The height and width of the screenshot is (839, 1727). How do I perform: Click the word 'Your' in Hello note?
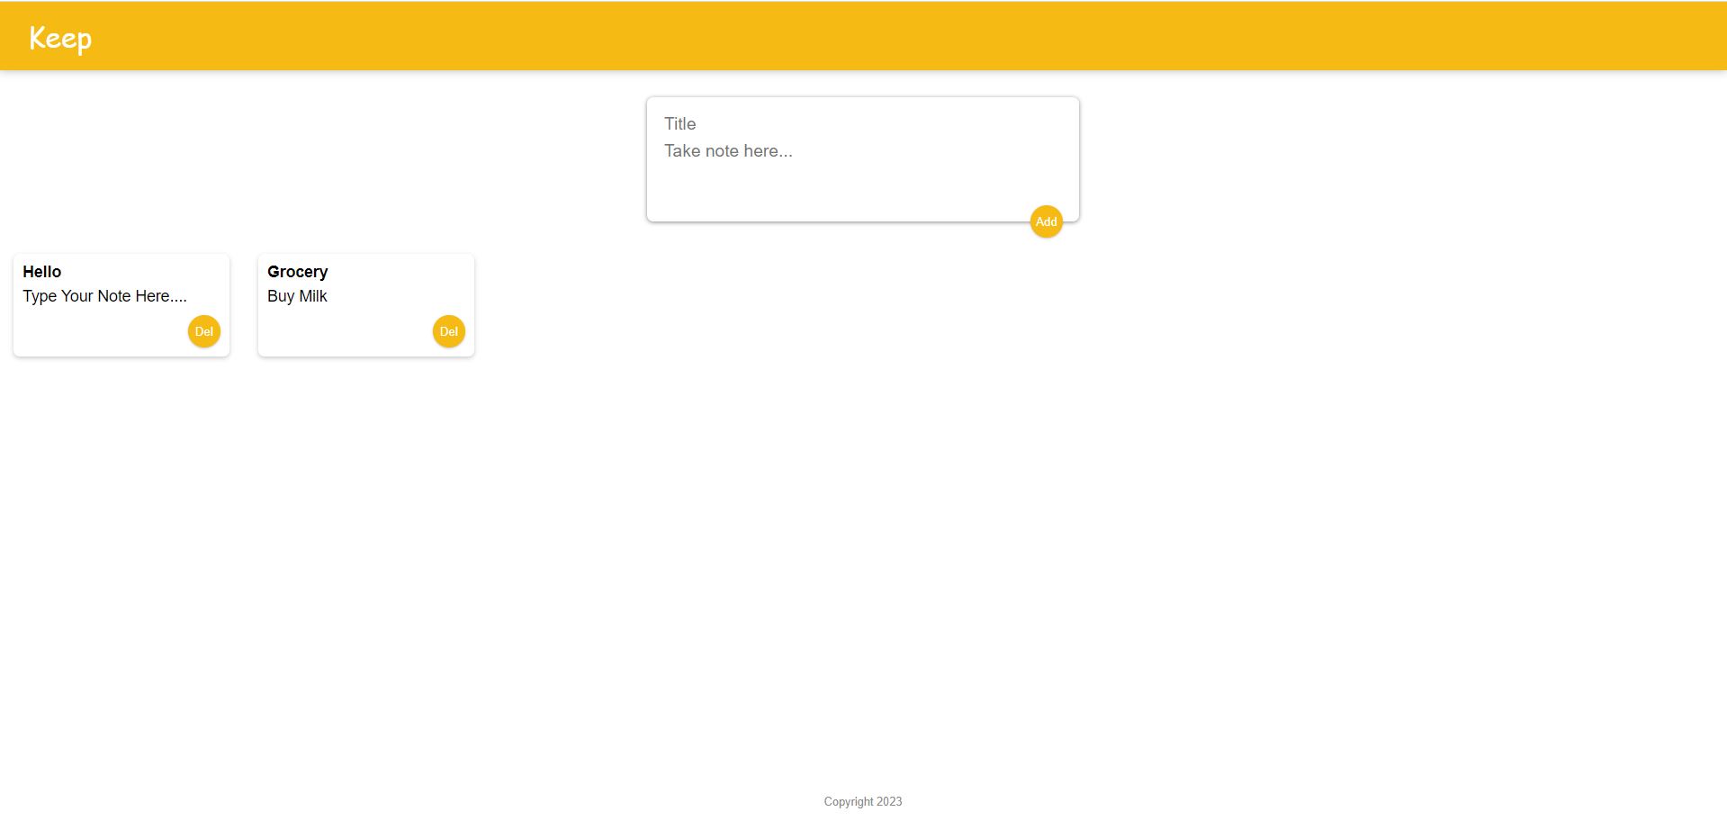tap(77, 296)
